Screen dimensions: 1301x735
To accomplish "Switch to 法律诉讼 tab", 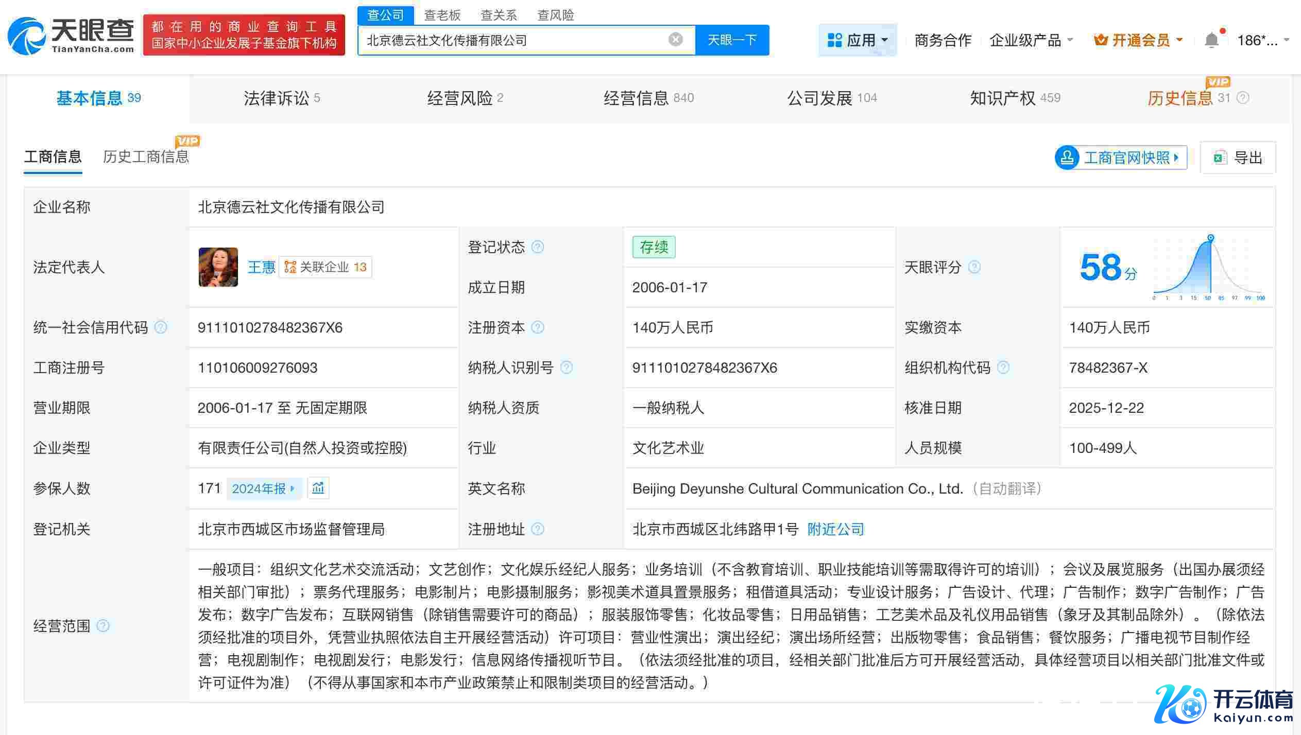I will click(x=281, y=98).
